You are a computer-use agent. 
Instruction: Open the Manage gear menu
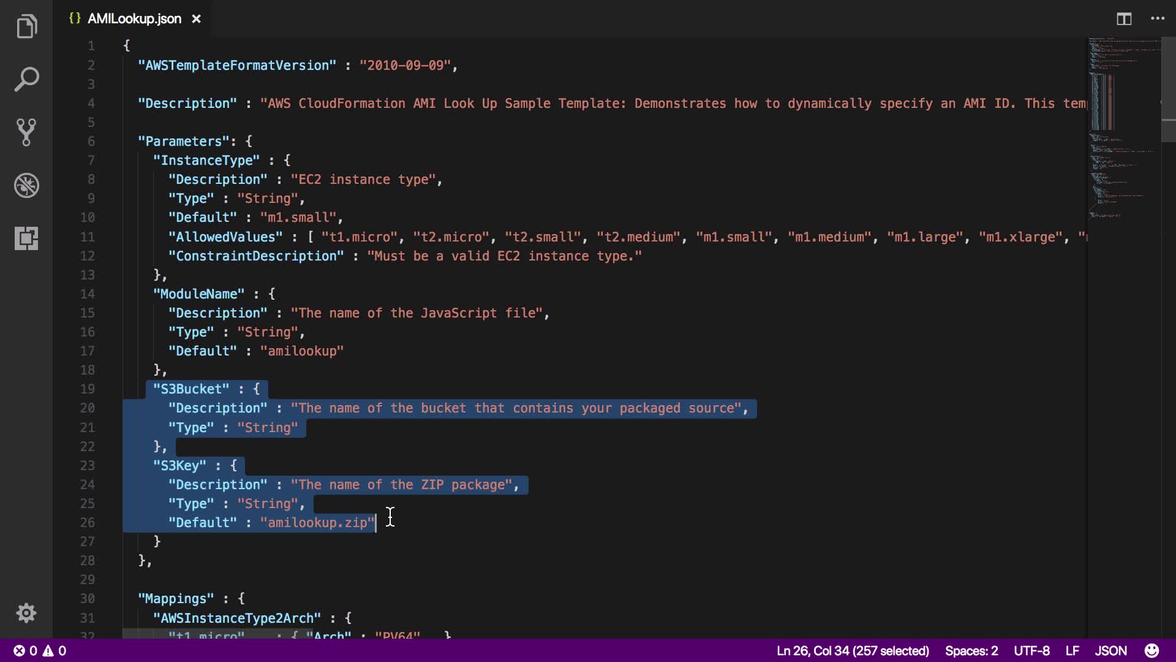26,613
